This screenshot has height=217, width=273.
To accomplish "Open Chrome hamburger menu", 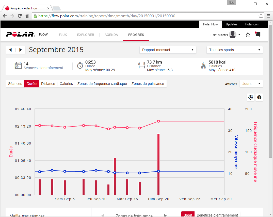I will click(x=268, y=16).
